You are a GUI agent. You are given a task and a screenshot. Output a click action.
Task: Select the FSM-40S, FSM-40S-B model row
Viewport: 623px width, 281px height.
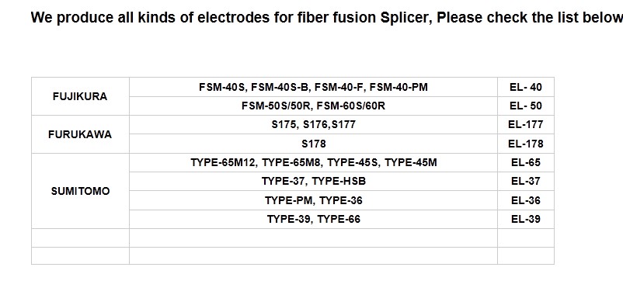point(313,87)
